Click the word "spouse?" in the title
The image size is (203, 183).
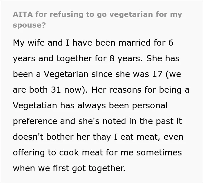click(29, 25)
